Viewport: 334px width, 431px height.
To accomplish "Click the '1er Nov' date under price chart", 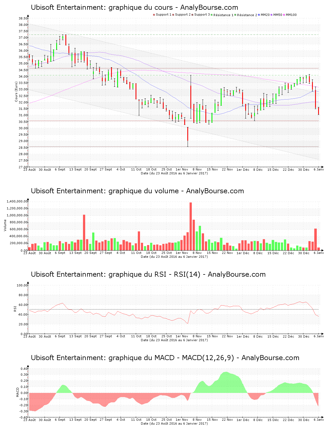I will point(182,169).
